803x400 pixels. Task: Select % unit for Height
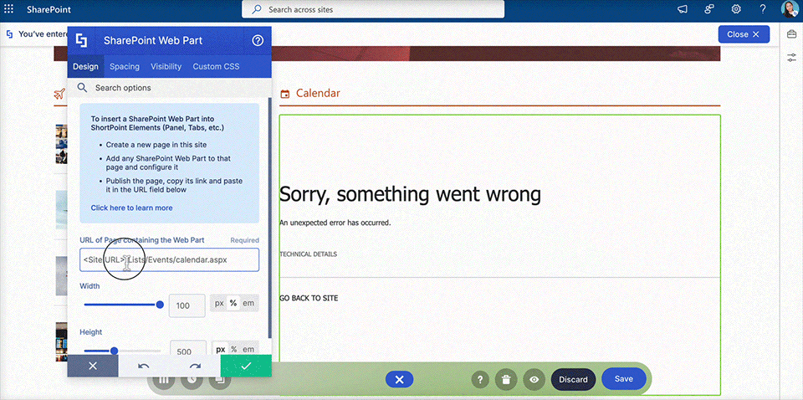coord(234,349)
